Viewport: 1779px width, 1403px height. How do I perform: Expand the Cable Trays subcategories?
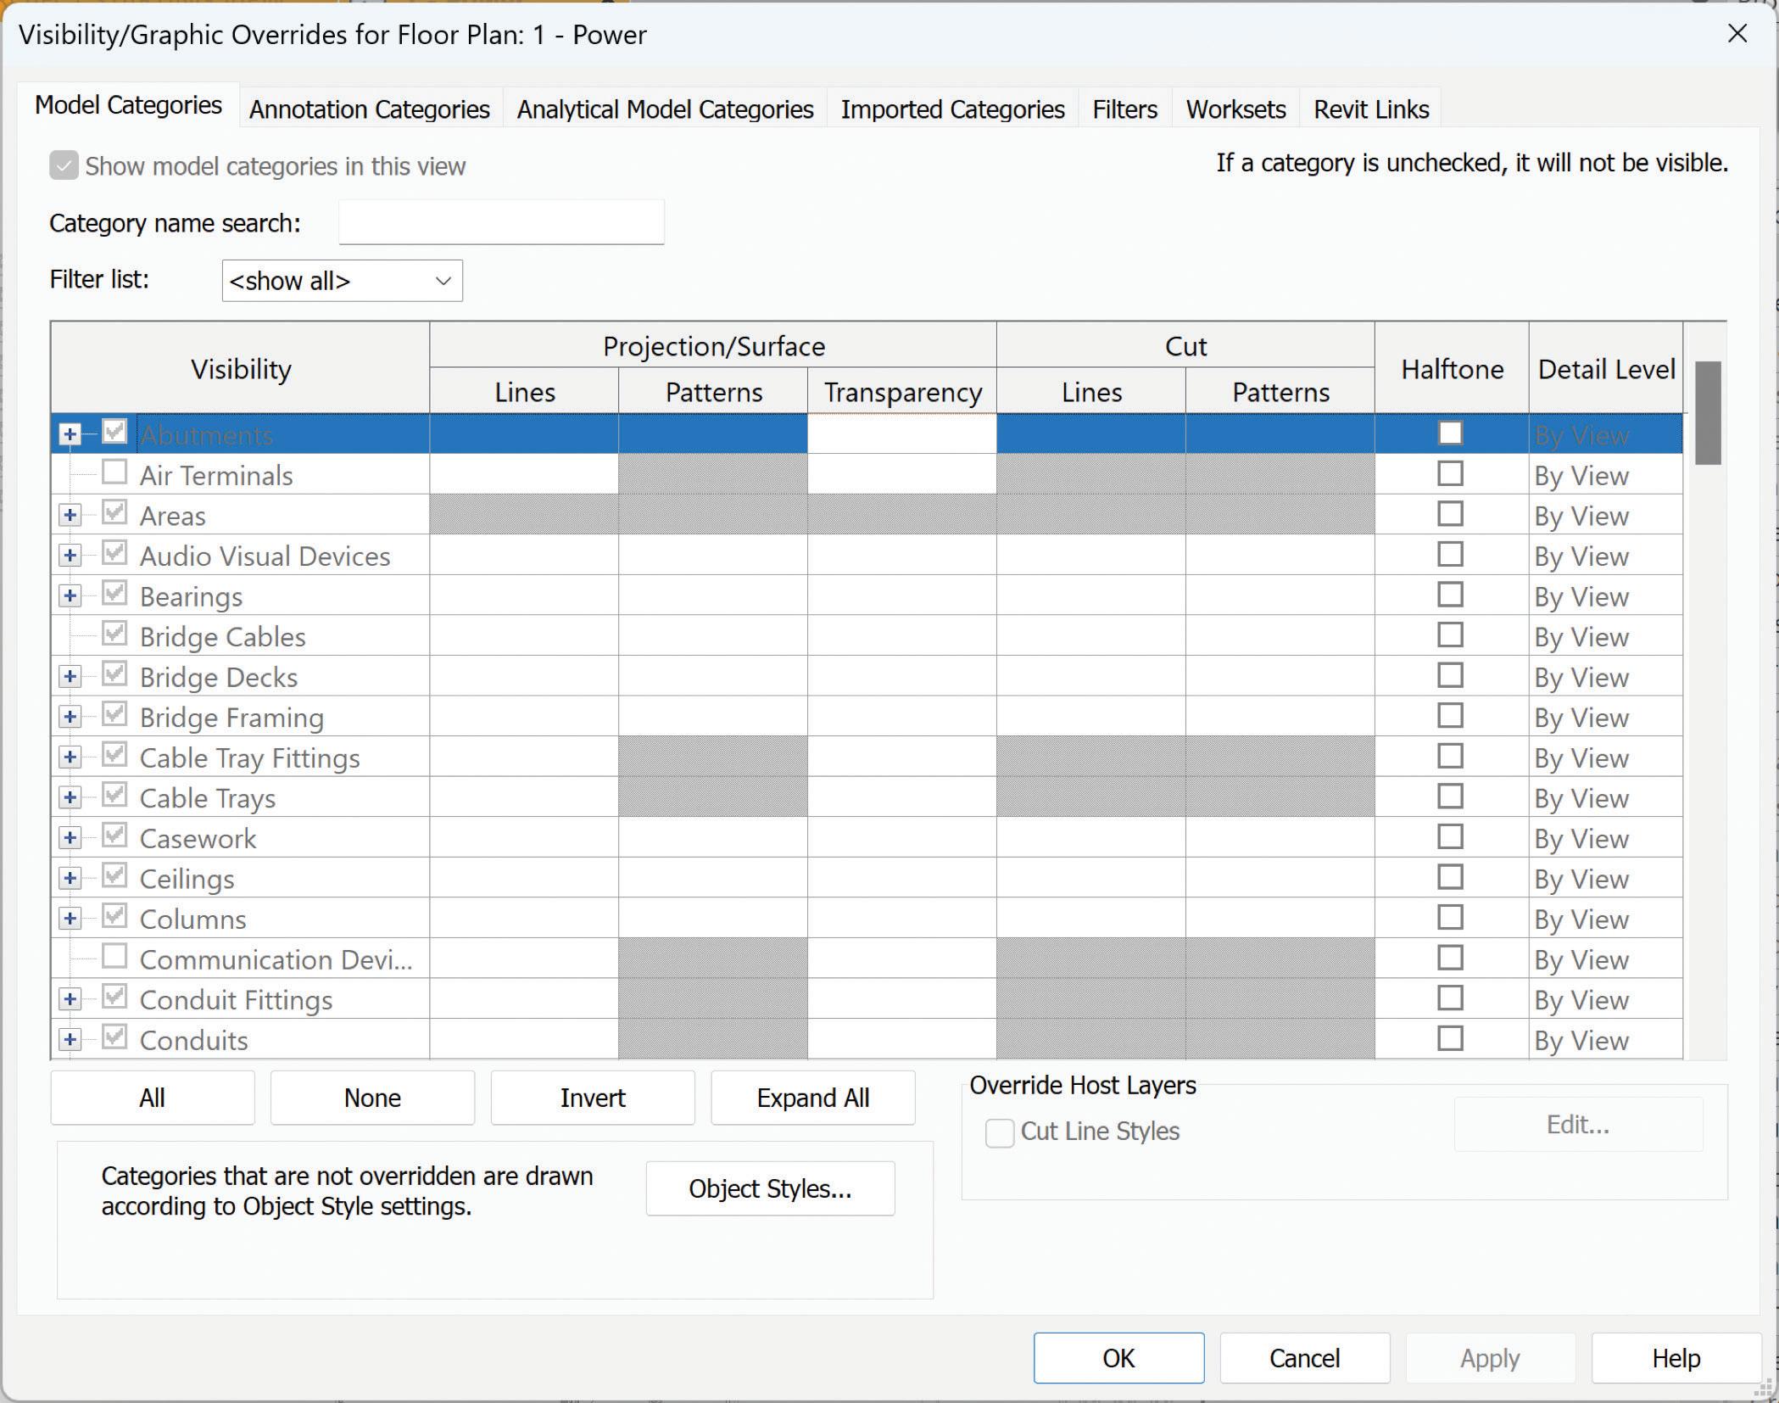pyautogui.click(x=70, y=798)
